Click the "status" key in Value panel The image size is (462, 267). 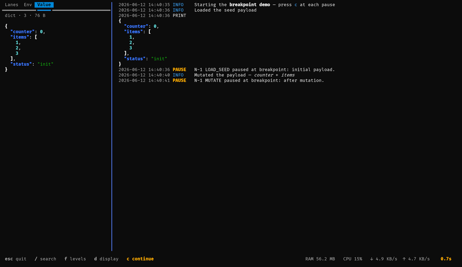(x=21, y=64)
